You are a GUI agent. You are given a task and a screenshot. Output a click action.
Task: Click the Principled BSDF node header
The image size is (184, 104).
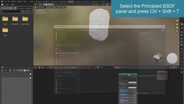(x=128, y=74)
